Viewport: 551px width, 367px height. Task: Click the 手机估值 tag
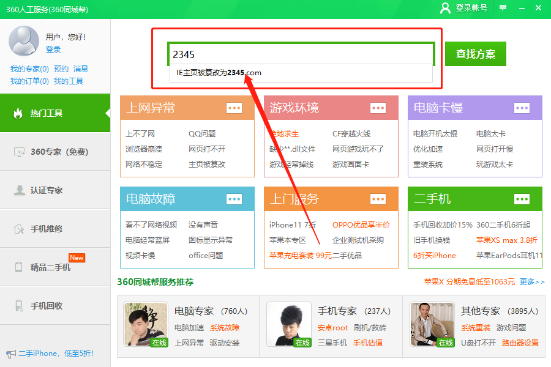(368, 343)
